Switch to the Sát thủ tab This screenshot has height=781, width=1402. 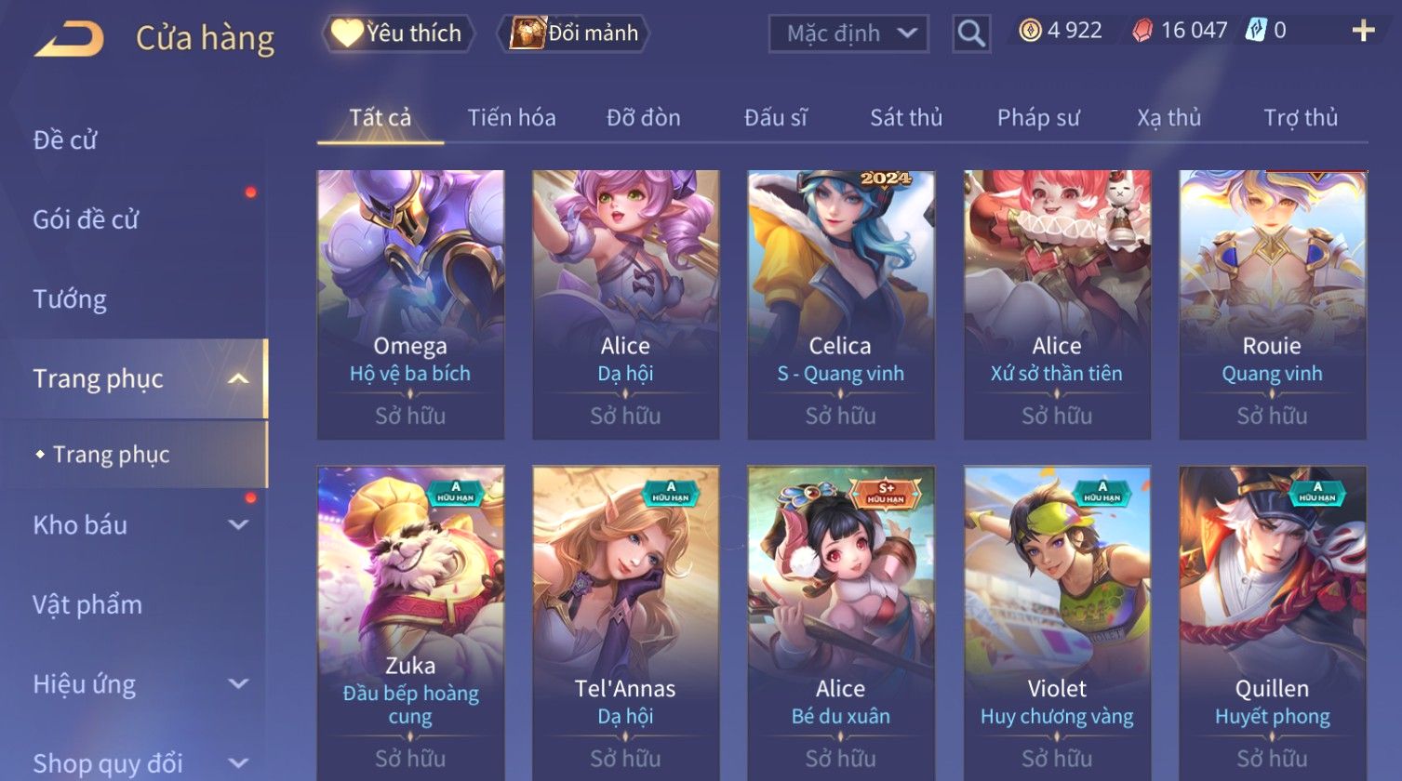906,118
